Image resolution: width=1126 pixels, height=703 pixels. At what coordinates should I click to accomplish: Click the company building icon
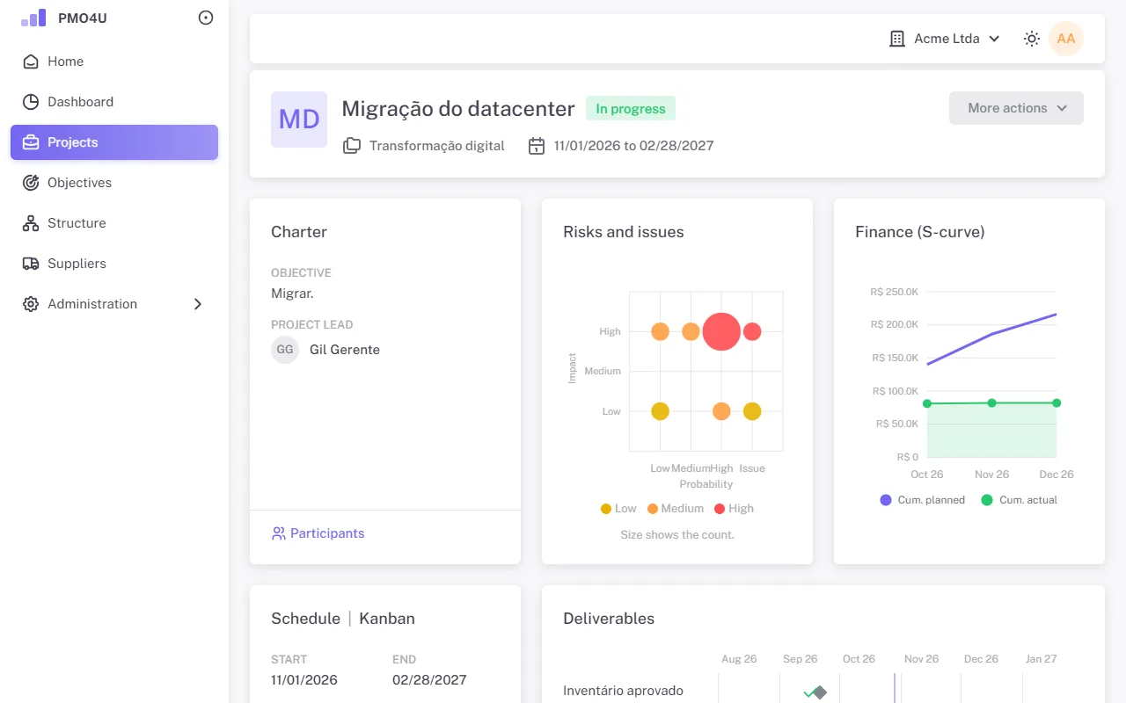[x=897, y=39]
